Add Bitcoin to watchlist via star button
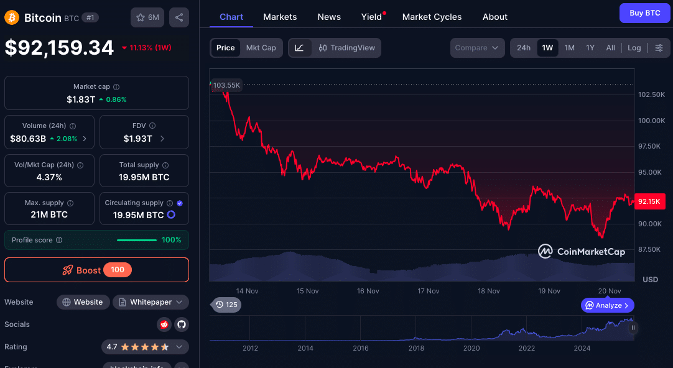This screenshot has width=673, height=368. [147, 17]
